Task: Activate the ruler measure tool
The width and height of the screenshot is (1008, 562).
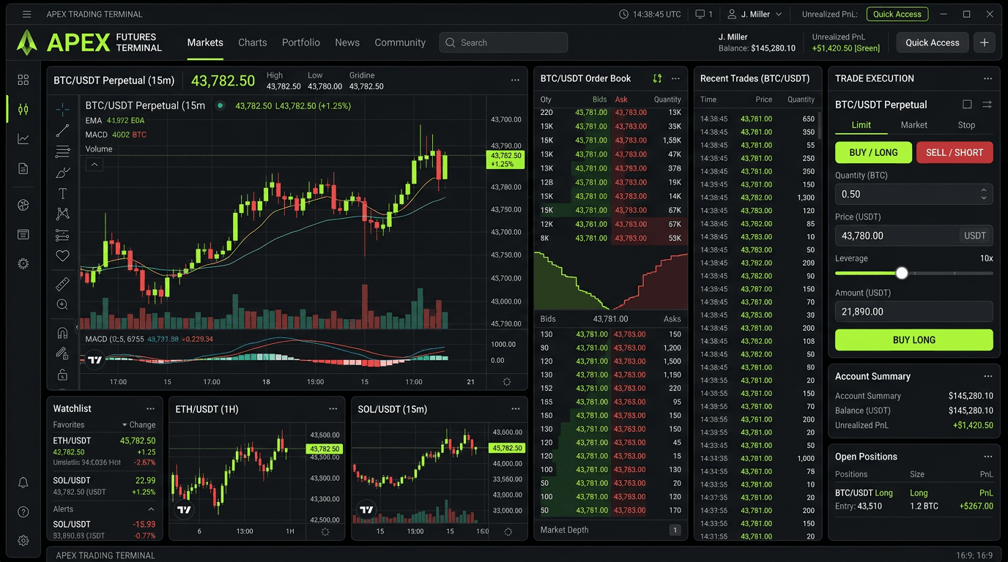Action: [63, 284]
